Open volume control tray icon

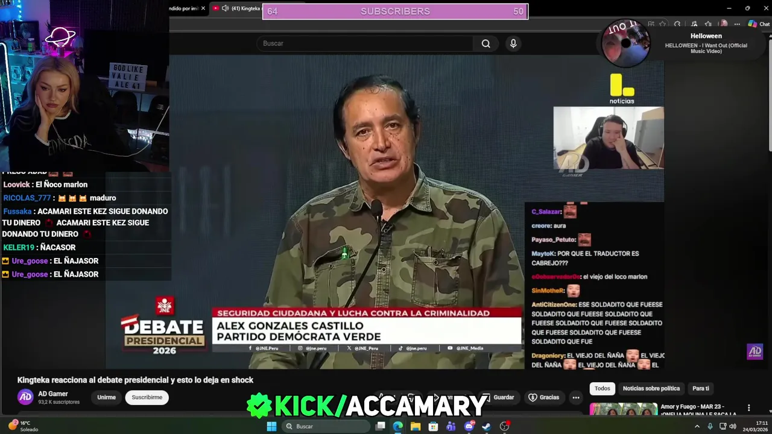click(x=733, y=426)
